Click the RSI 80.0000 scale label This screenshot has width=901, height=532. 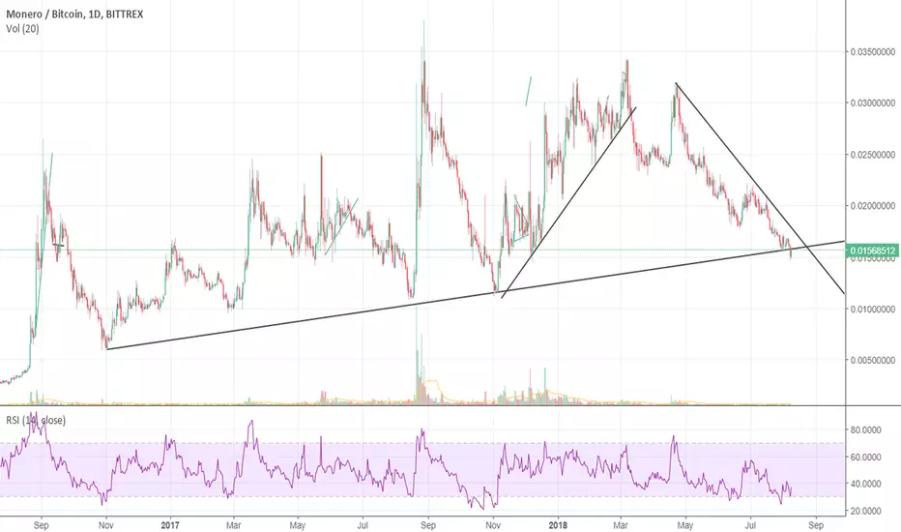[x=865, y=429]
